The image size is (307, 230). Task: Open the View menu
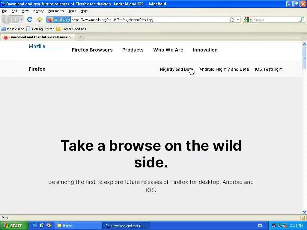pos(25,11)
